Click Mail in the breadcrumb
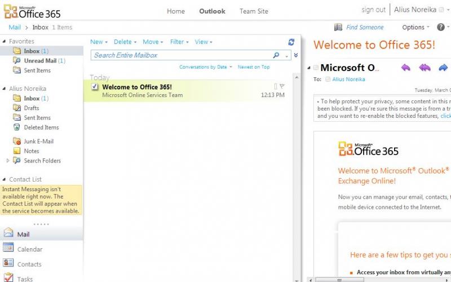 pyautogui.click(x=15, y=27)
